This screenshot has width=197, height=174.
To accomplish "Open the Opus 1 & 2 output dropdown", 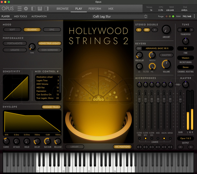I will [x=185, y=138].
